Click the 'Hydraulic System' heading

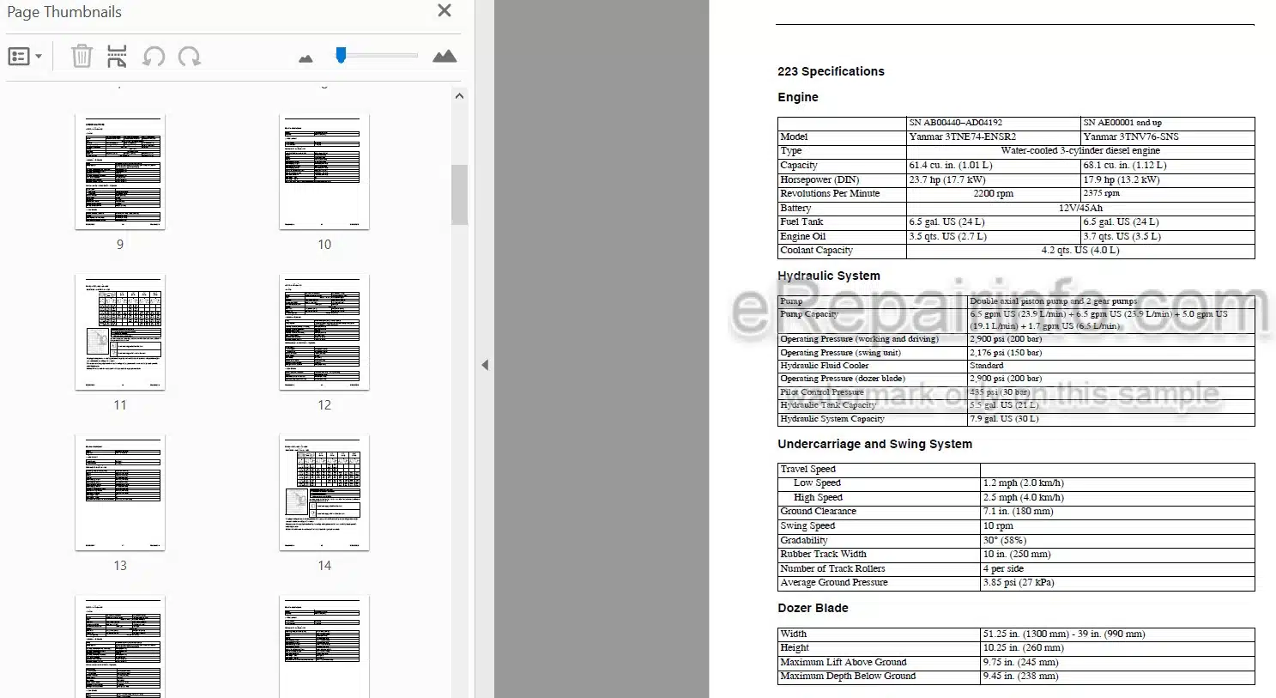click(x=829, y=276)
